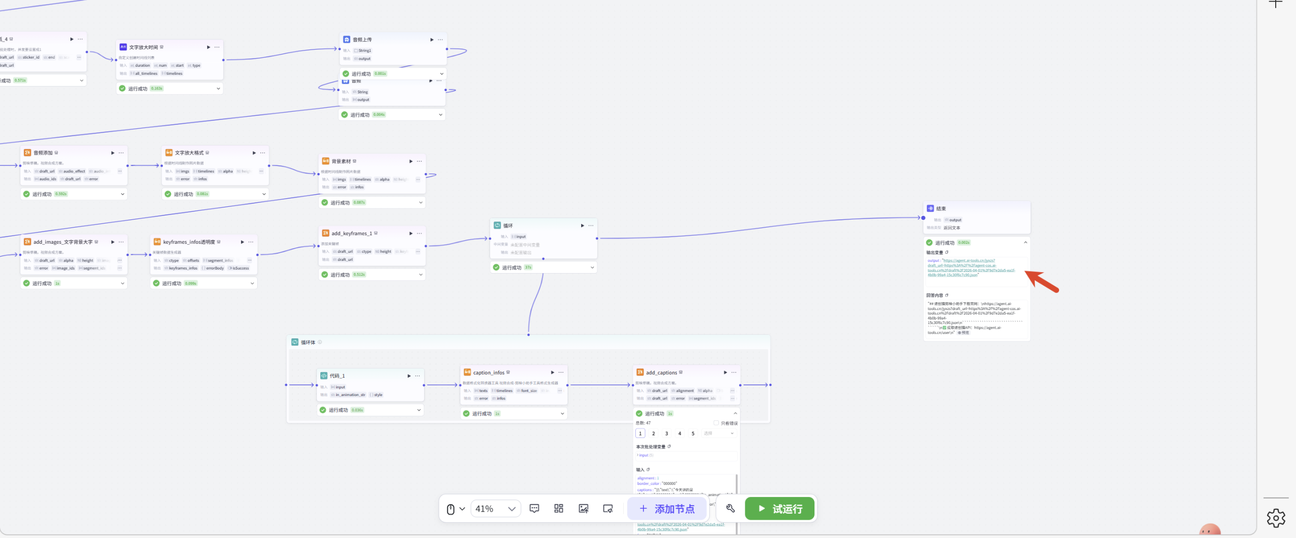Expand the input variable tree in add_captions
The image size is (1296, 538).
[638, 455]
